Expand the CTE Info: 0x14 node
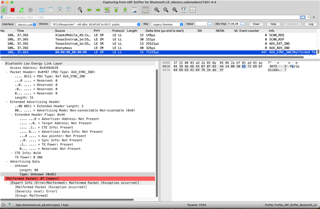320x209 pixels. [12, 152]
